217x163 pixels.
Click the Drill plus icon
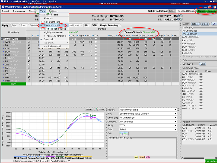pos(121,134)
